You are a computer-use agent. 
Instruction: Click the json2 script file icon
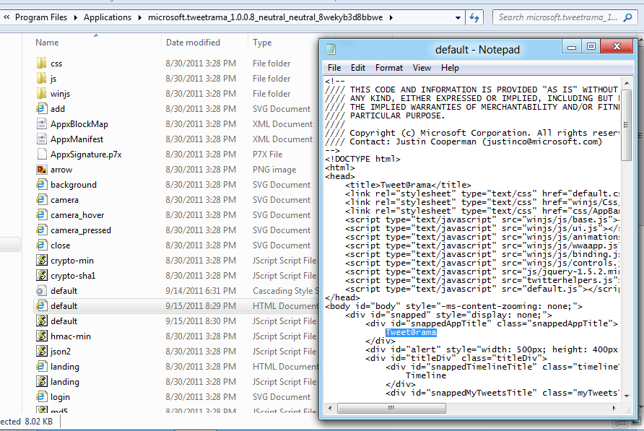coord(41,352)
